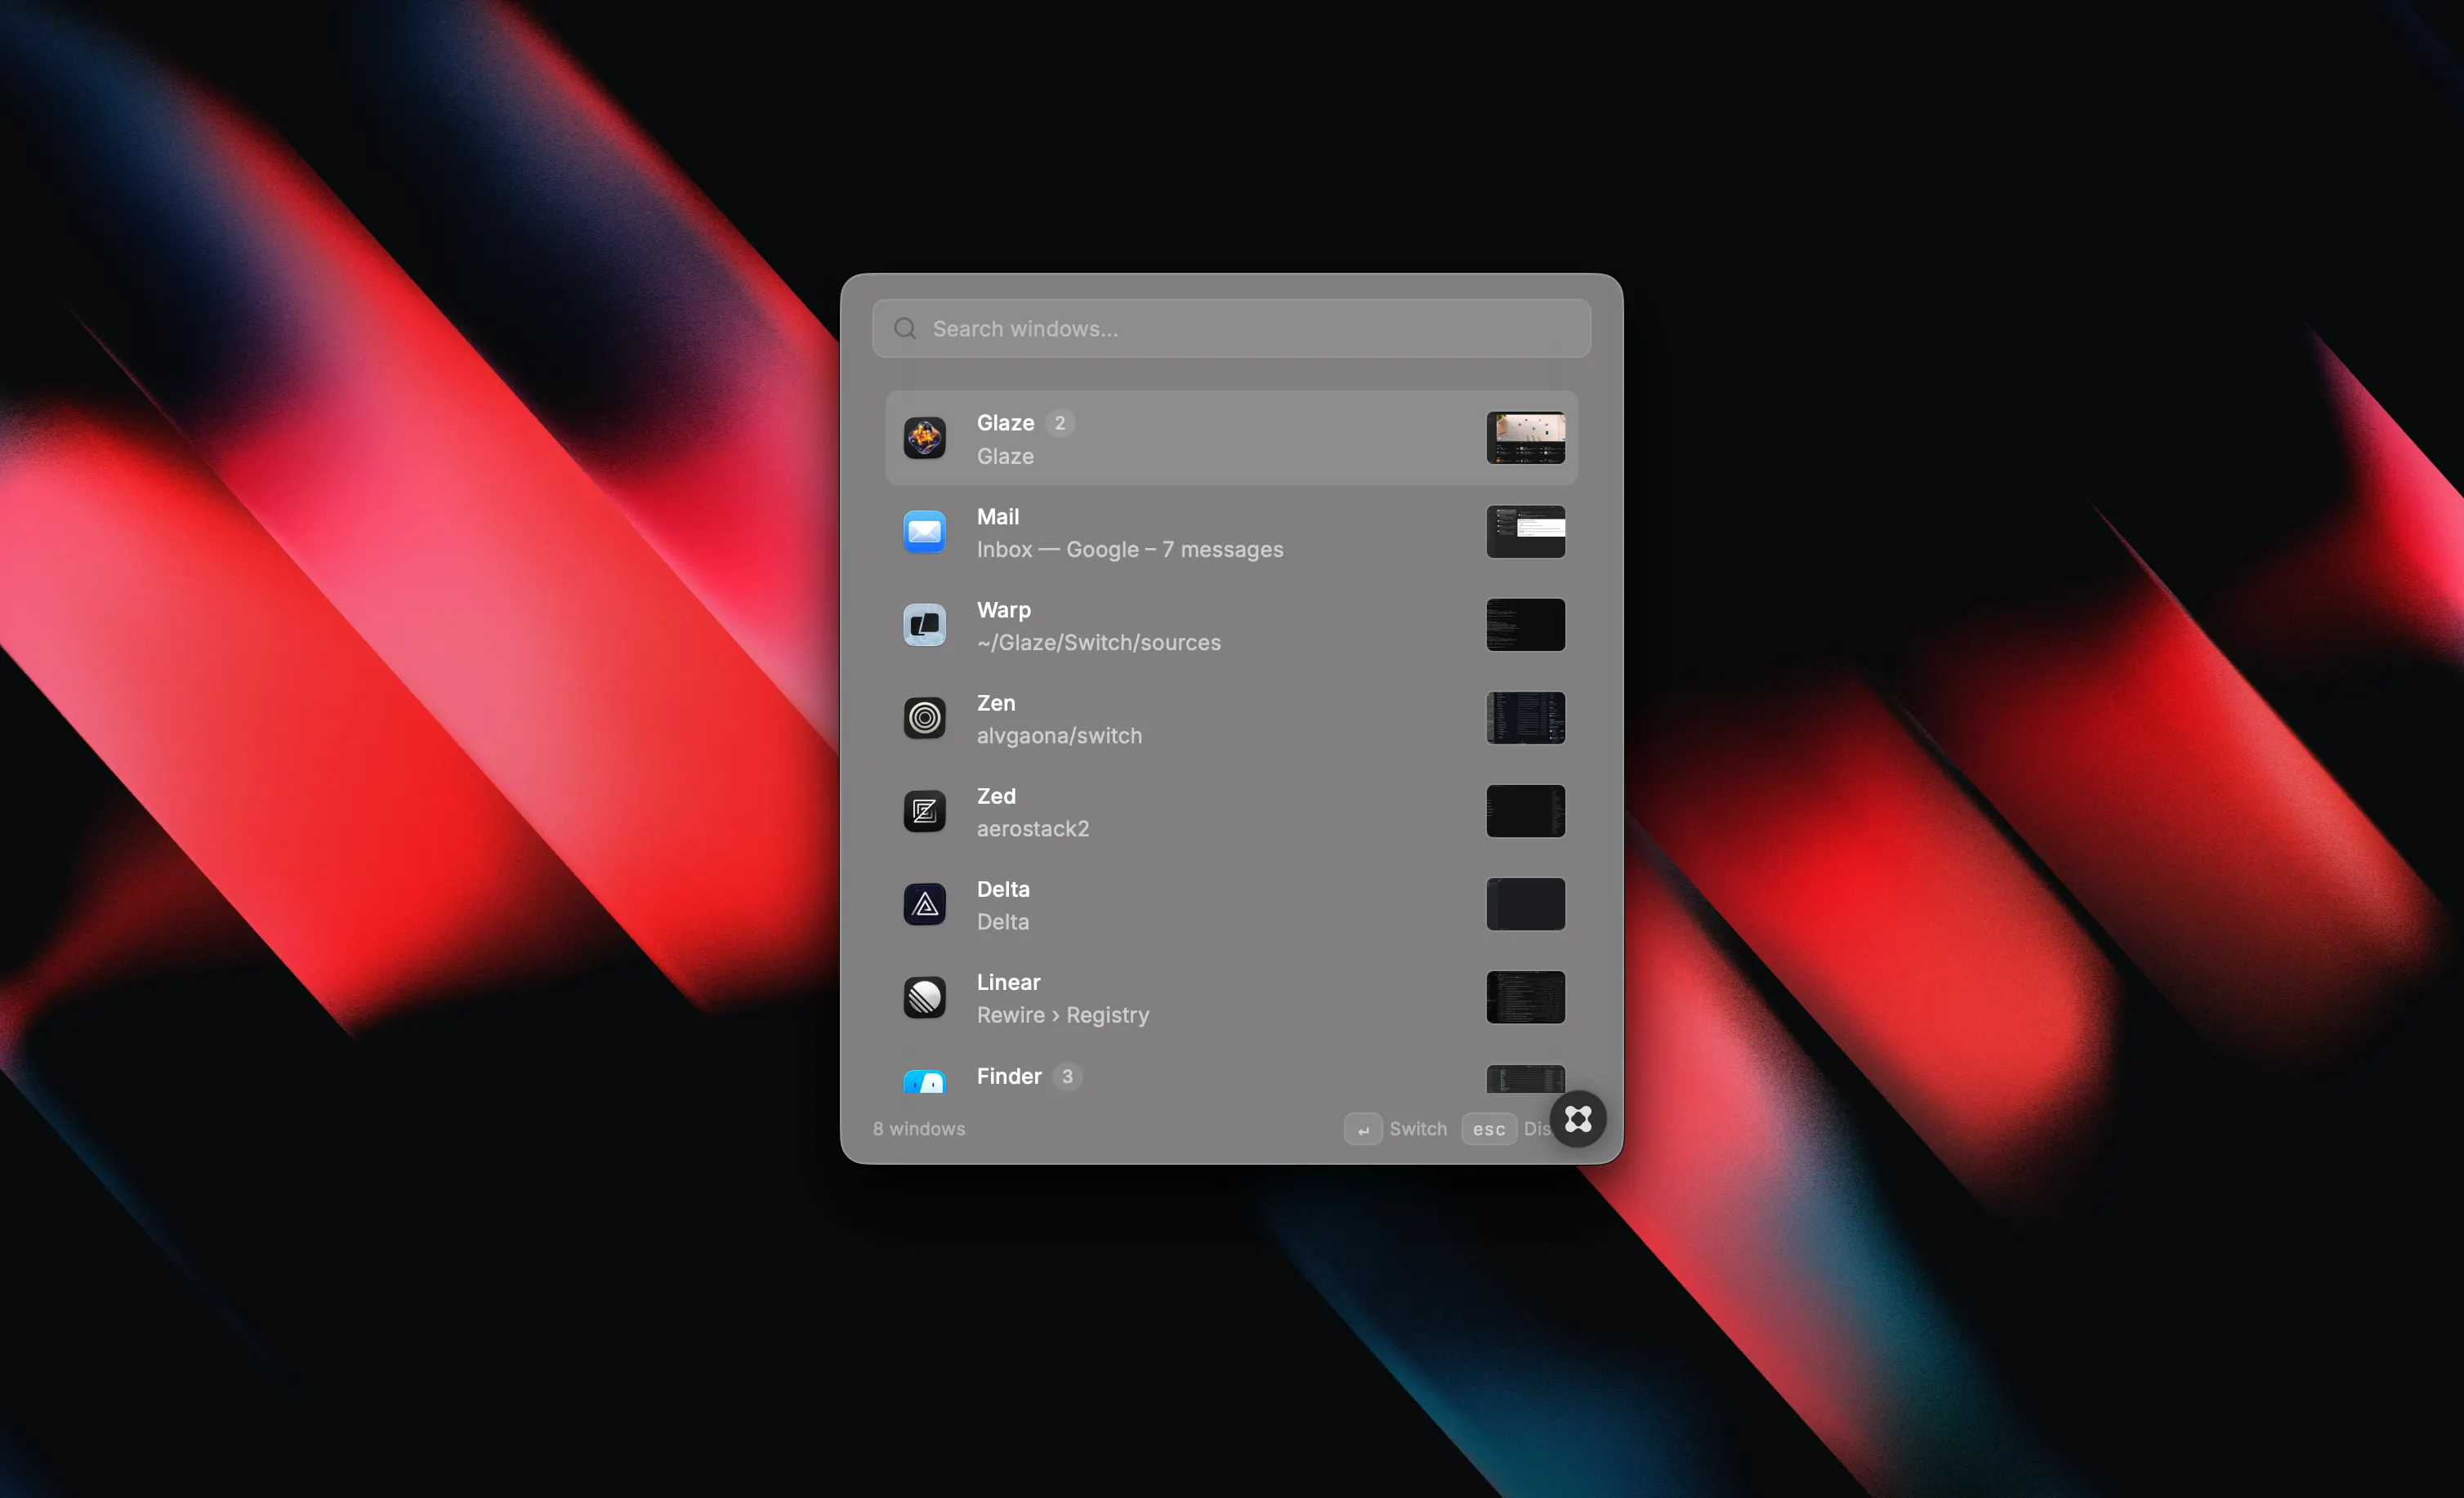Select the gray 'Glaze' window subtitle
This screenshot has width=2464, height=1498.
pyautogui.click(x=1004, y=457)
